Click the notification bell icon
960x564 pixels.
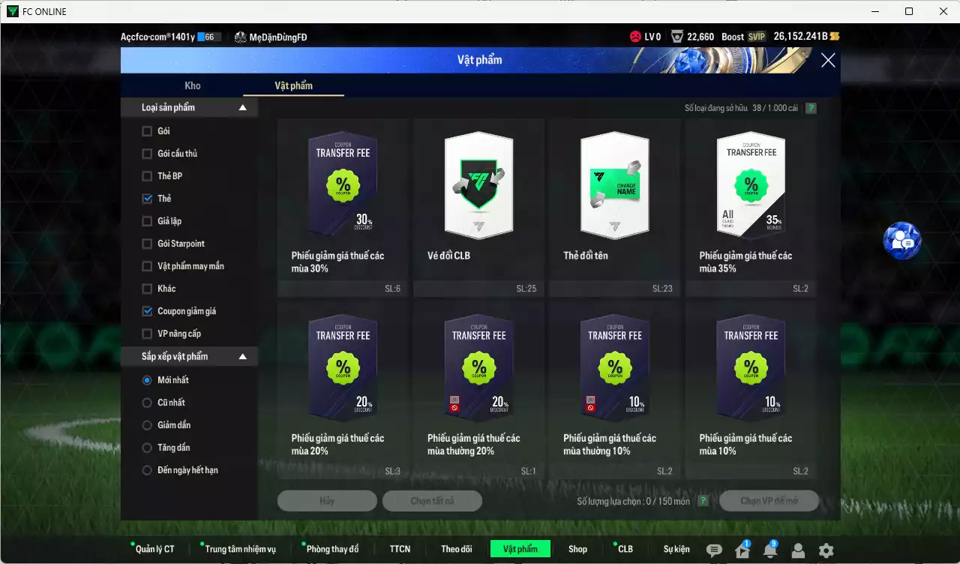(769, 550)
